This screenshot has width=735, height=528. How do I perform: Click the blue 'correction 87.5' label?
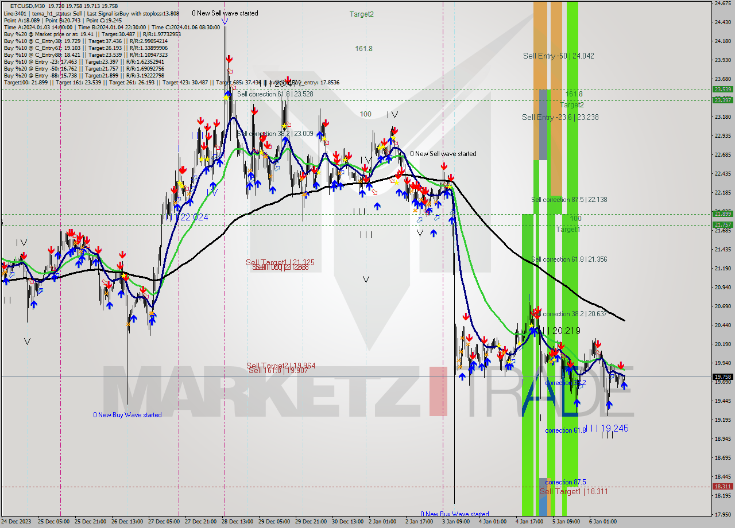[566, 482]
